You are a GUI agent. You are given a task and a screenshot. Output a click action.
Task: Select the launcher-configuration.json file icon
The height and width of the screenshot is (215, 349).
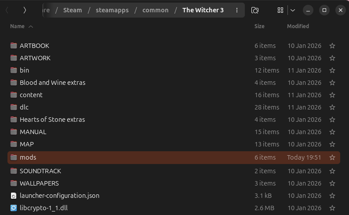pos(14,196)
